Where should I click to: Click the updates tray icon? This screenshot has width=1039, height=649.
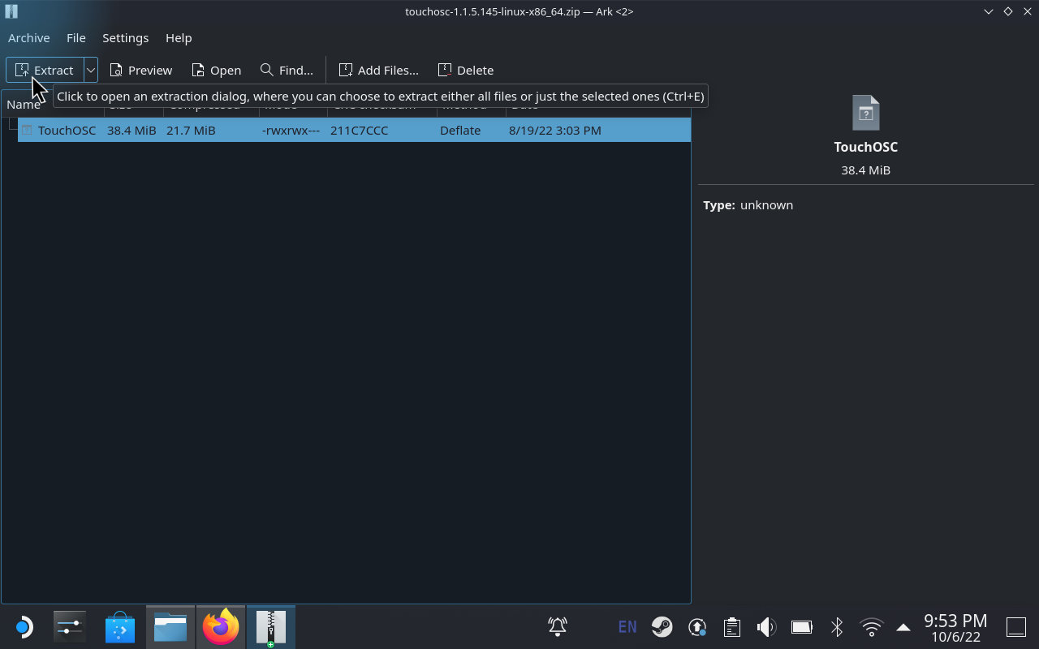pyautogui.click(x=697, y=627)
